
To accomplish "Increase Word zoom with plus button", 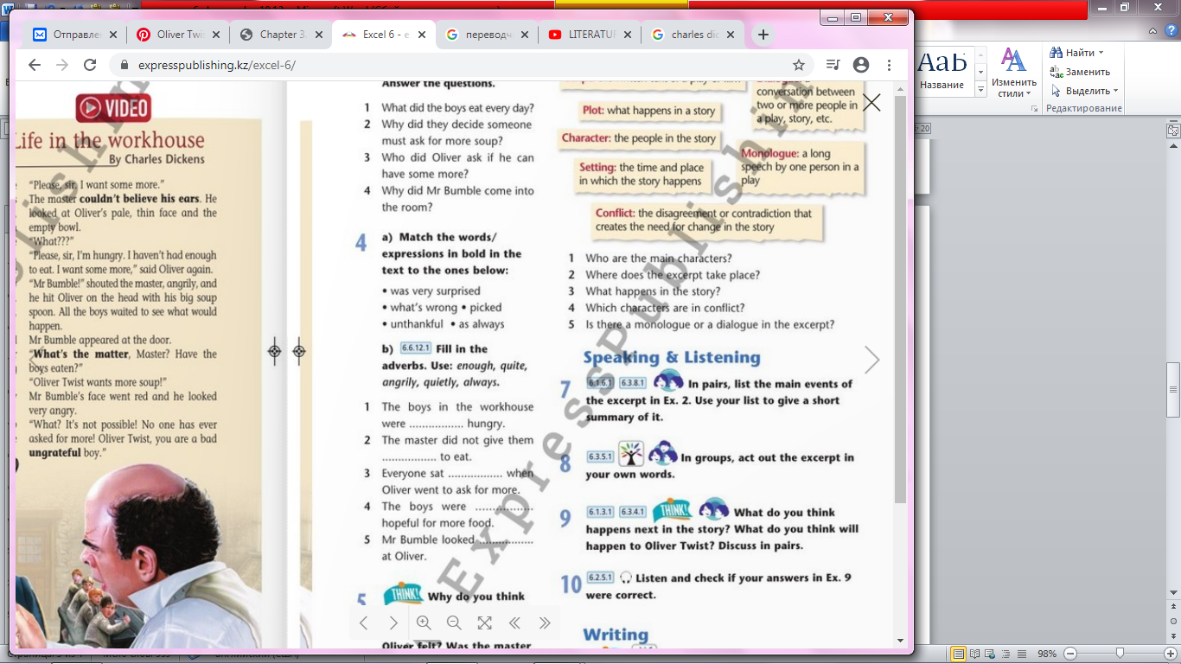I will tap(1169, 654).
